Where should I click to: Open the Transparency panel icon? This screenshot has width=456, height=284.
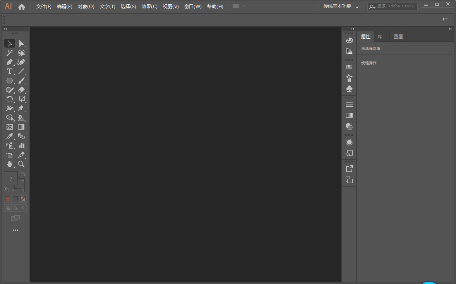[x=349, y=127]
